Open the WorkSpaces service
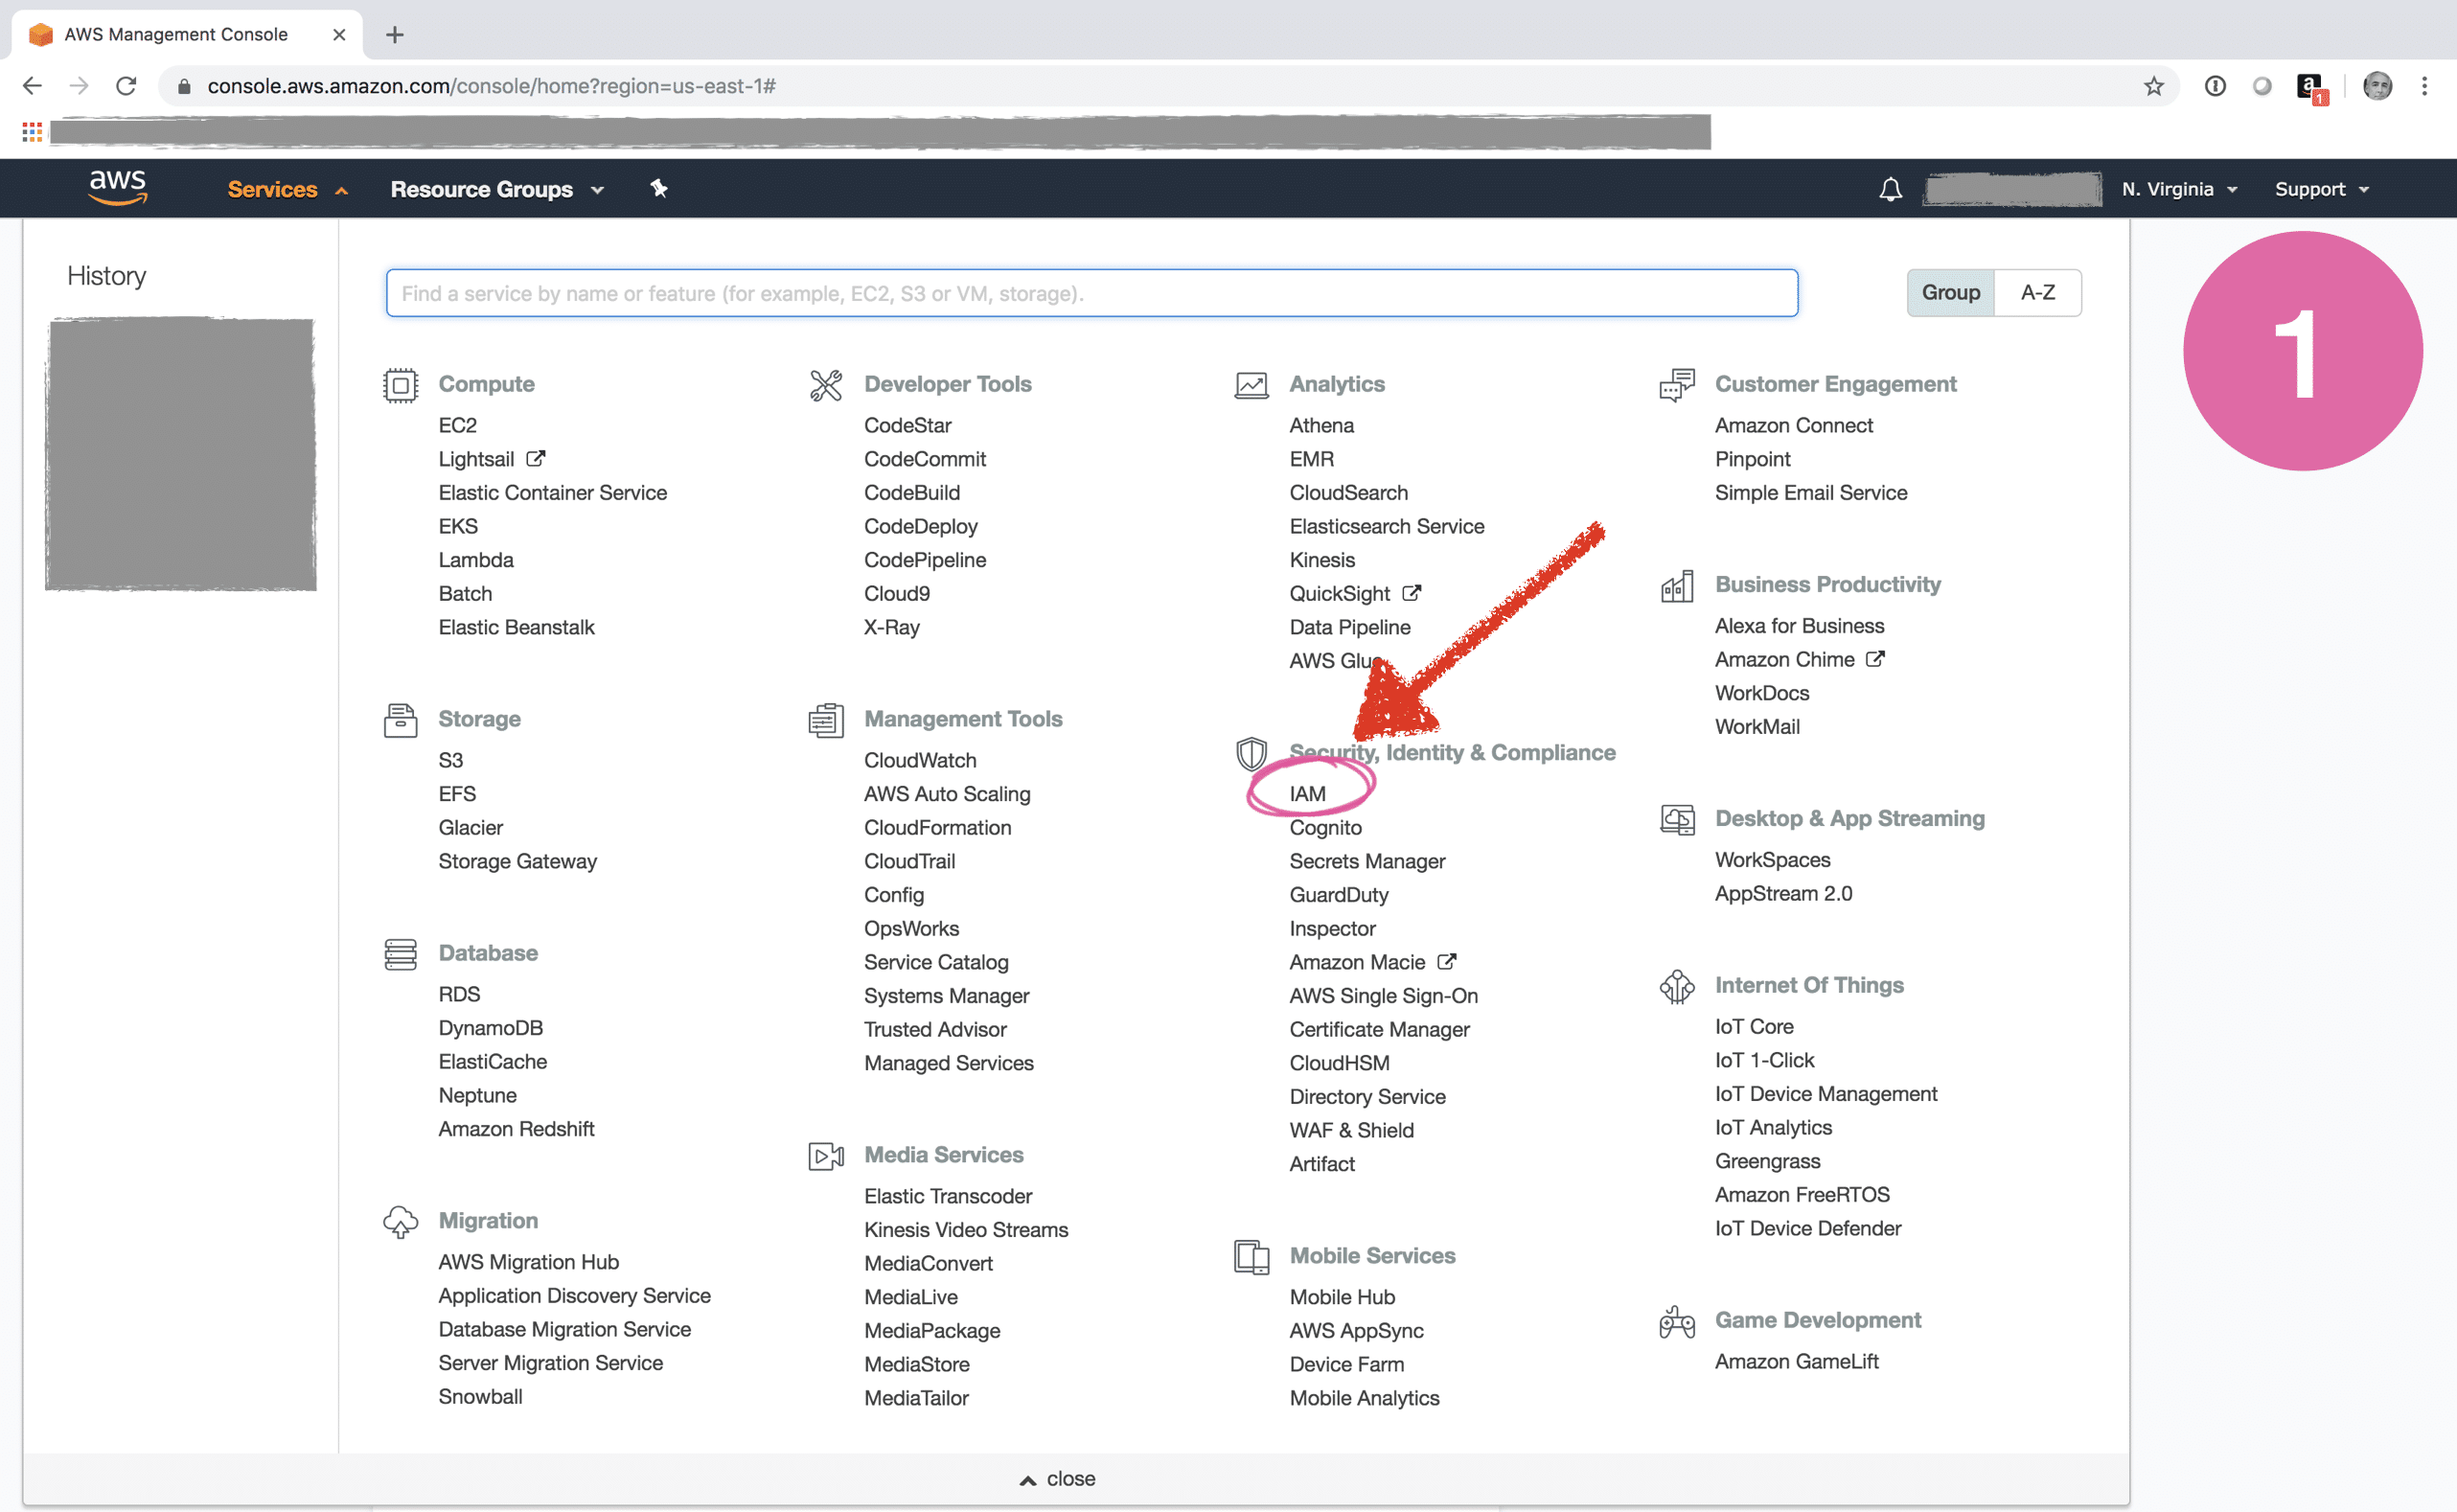Image resolution: width=2457 pixels, height=1512 pixels. coord(1772,859)
